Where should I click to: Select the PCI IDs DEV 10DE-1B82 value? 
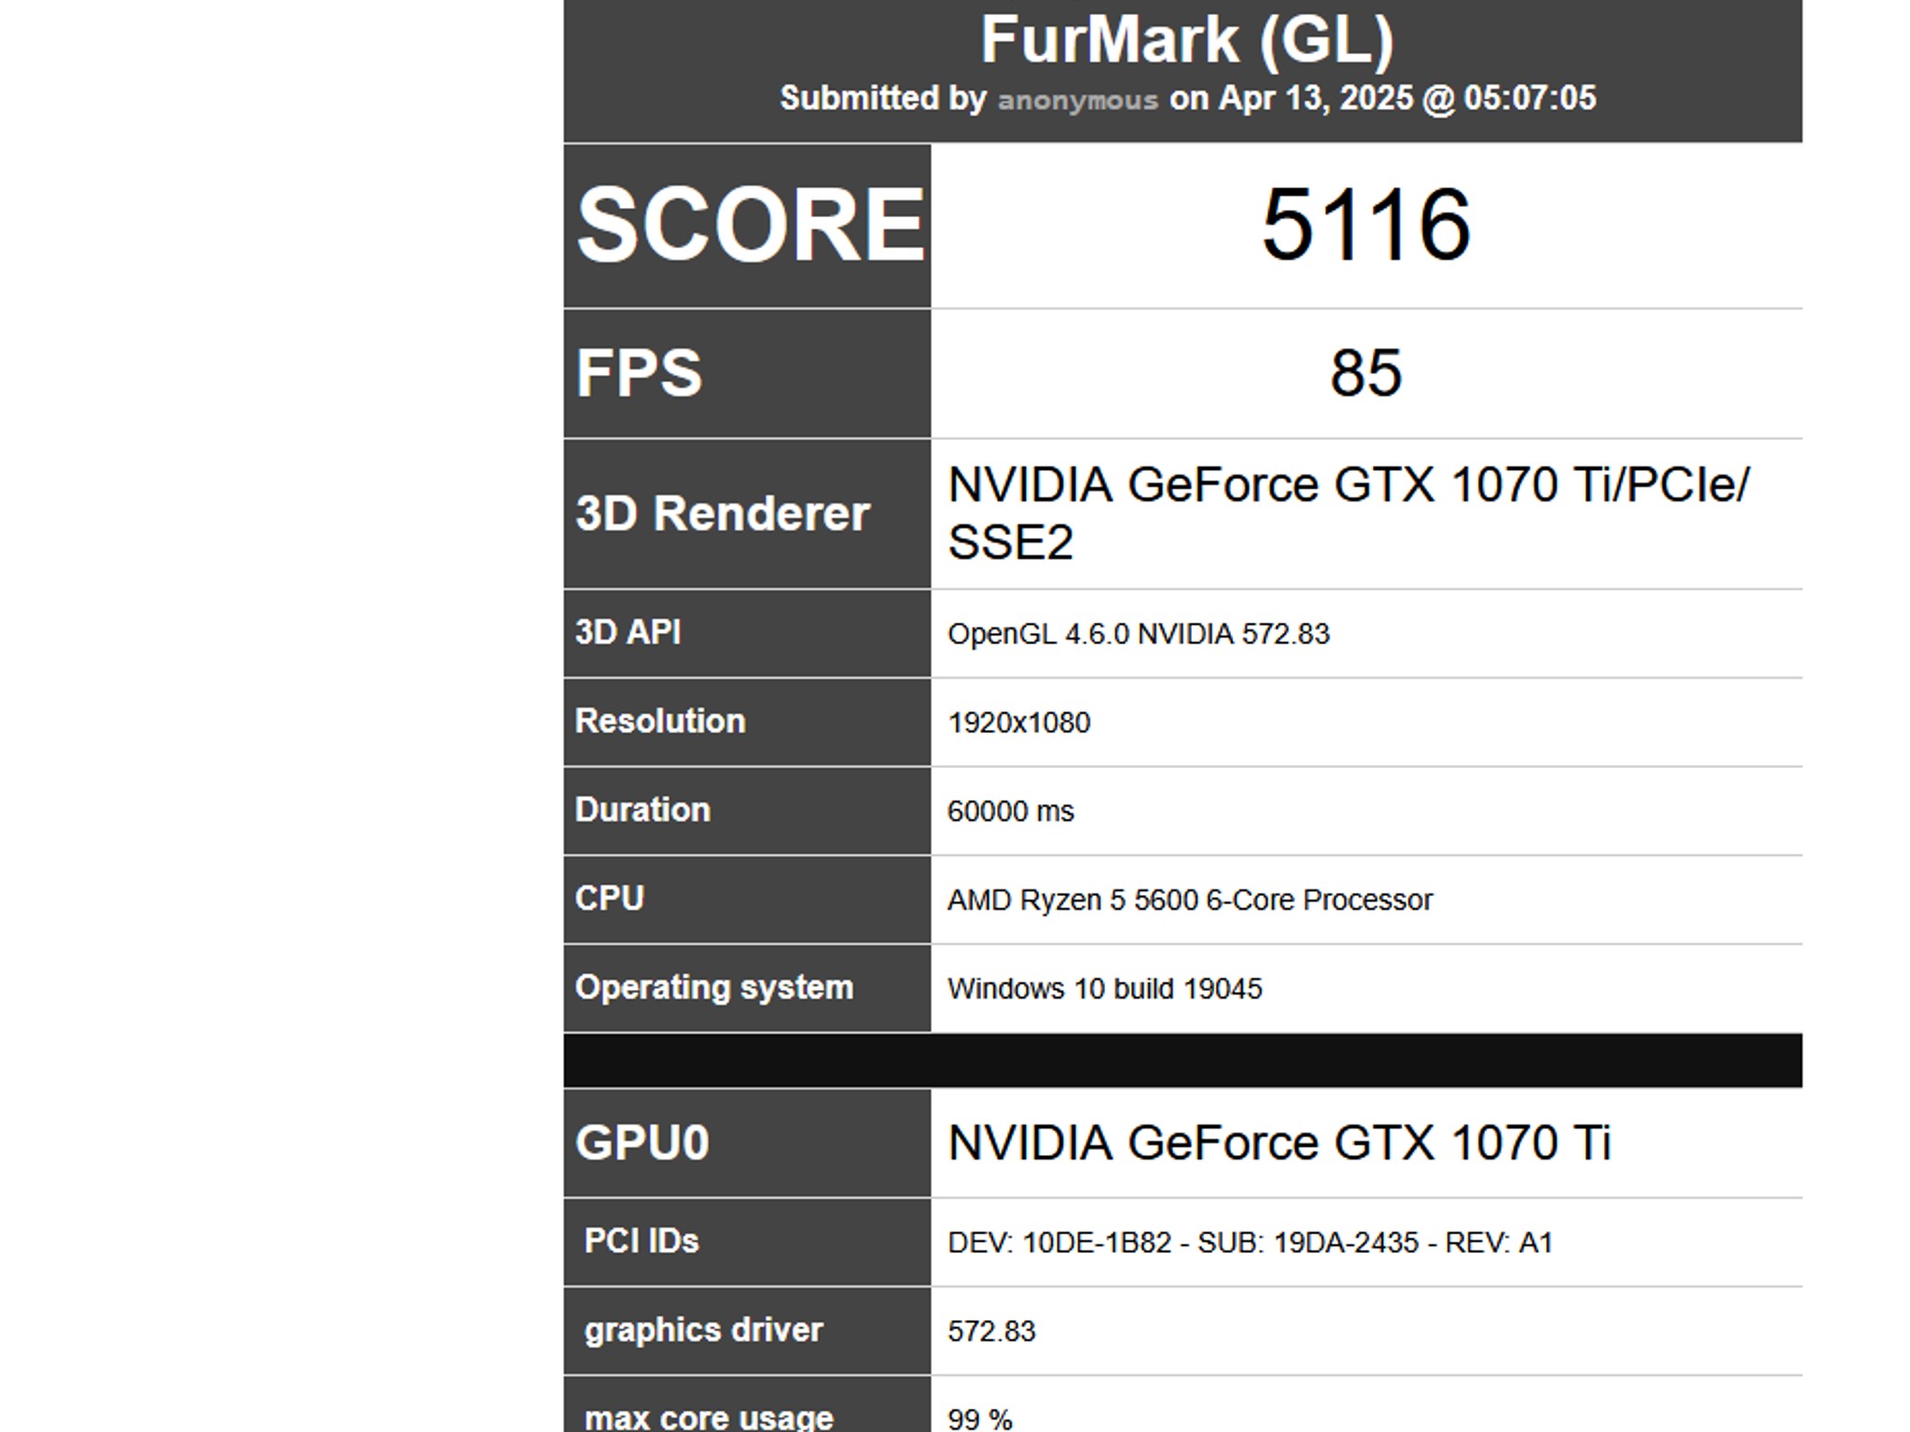(1249, 1243)
